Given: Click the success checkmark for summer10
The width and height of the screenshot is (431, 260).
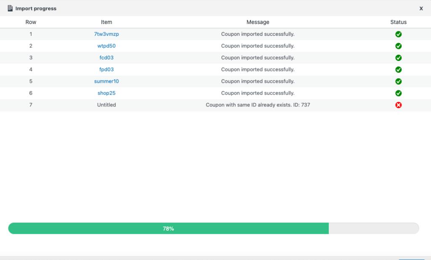Looking at the screenshot, I should (x=398, y=81).
